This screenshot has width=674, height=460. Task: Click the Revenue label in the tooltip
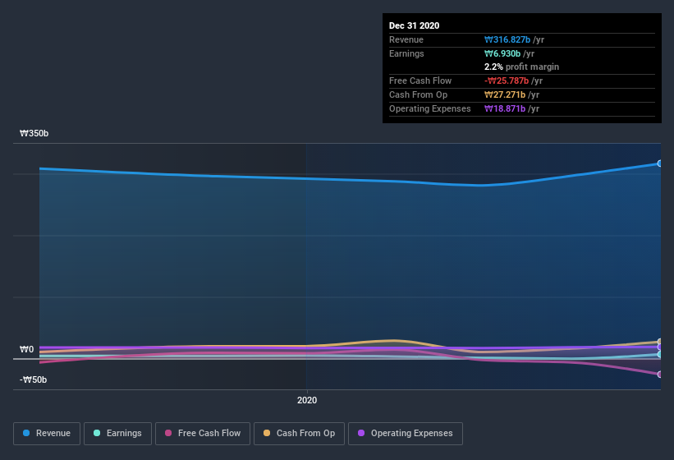(x=406, y=39)
